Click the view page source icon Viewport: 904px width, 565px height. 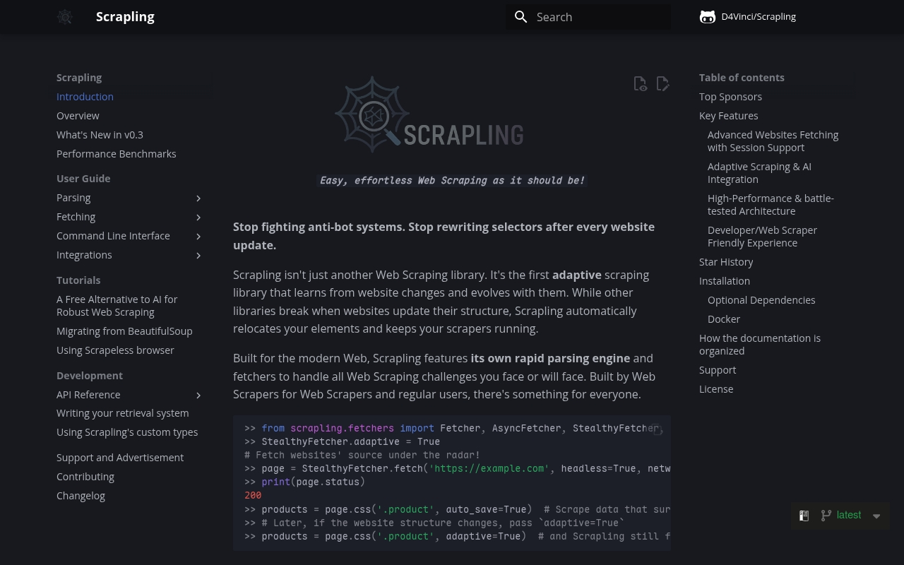[x=640, y=84]
